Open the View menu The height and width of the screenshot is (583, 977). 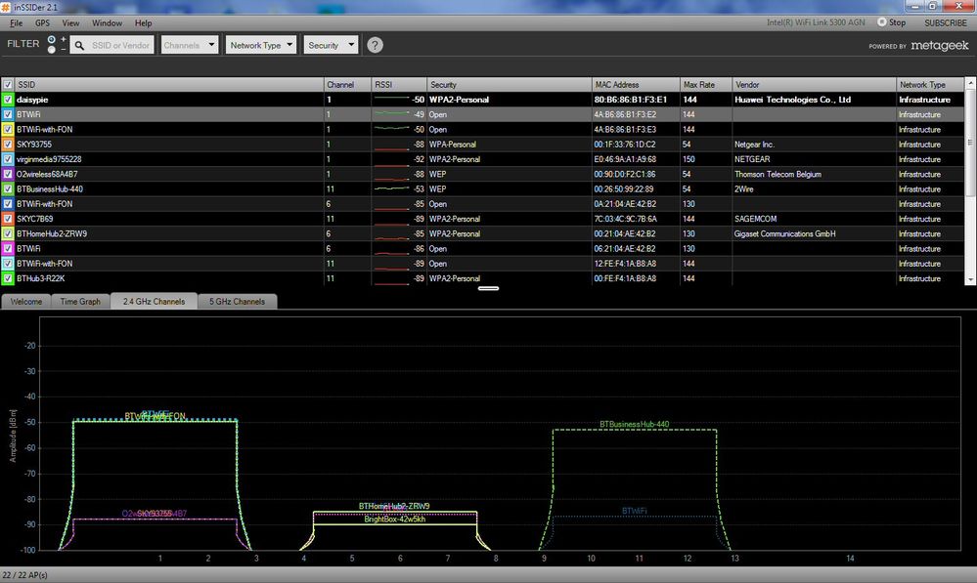click(x=70, y=23)
